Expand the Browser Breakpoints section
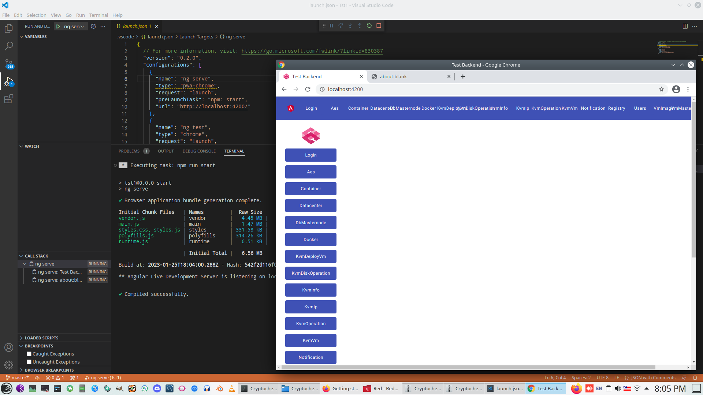 point(49,370)
